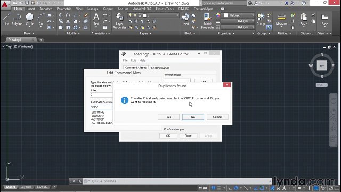Click the Quick Calculator icon in Utilities
Image resolution: width=341 pixels, height=192 pixels.
pos(293,27)
